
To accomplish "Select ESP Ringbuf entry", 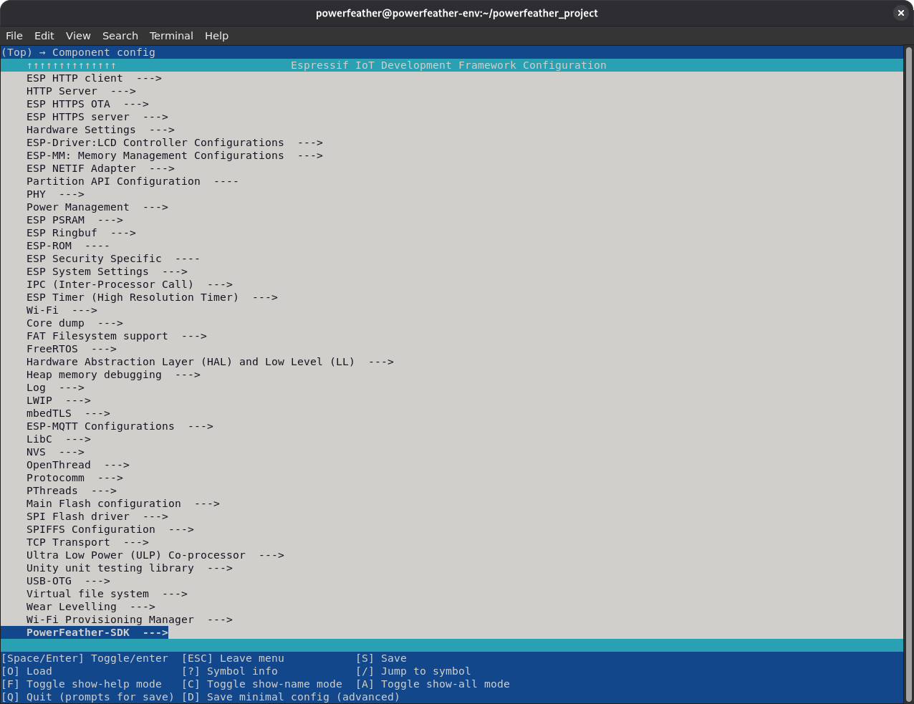I will [81, 233].
